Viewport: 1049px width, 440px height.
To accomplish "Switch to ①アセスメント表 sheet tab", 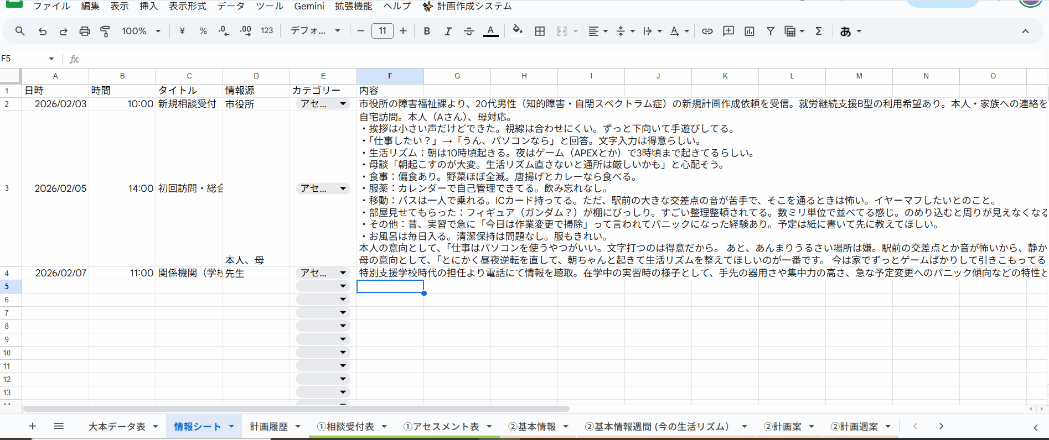I will click(x=441, y=427).
